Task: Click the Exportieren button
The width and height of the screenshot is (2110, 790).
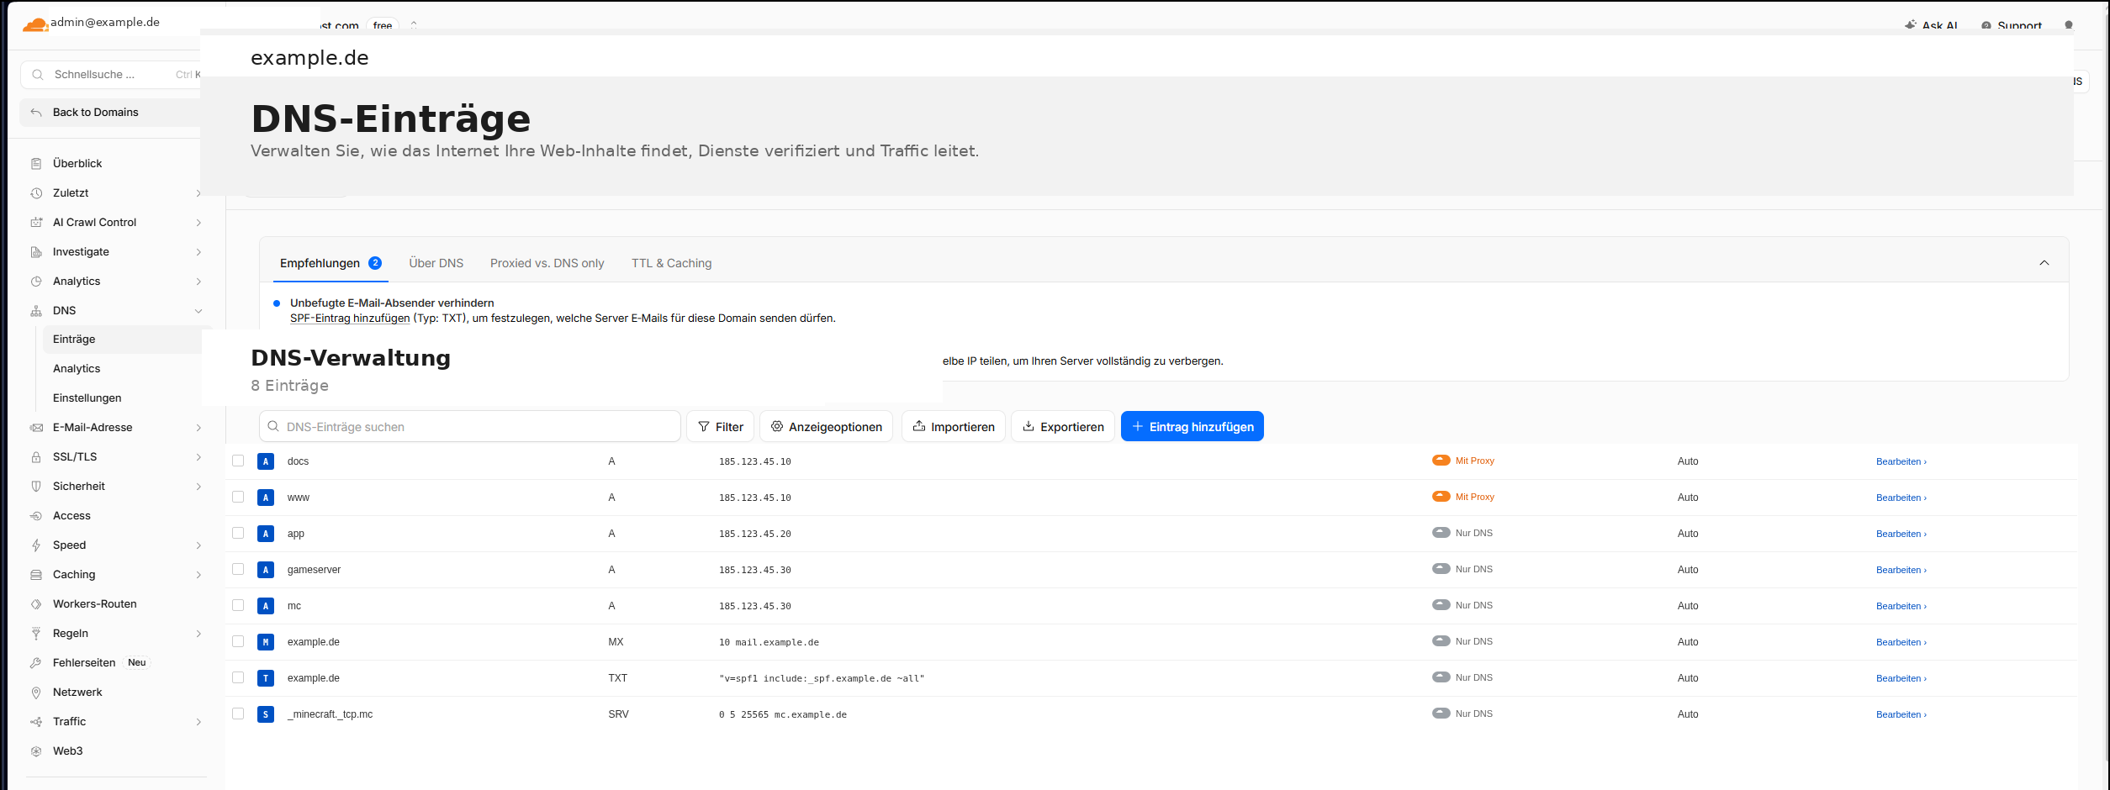Action: pyautogui.click(x=1063, y=426)
